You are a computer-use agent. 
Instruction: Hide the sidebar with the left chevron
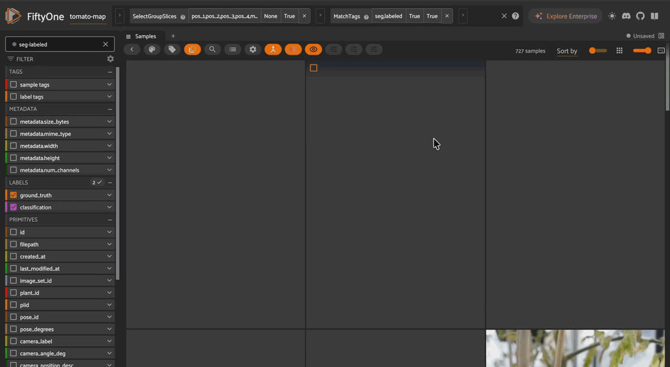coord(132,49)
